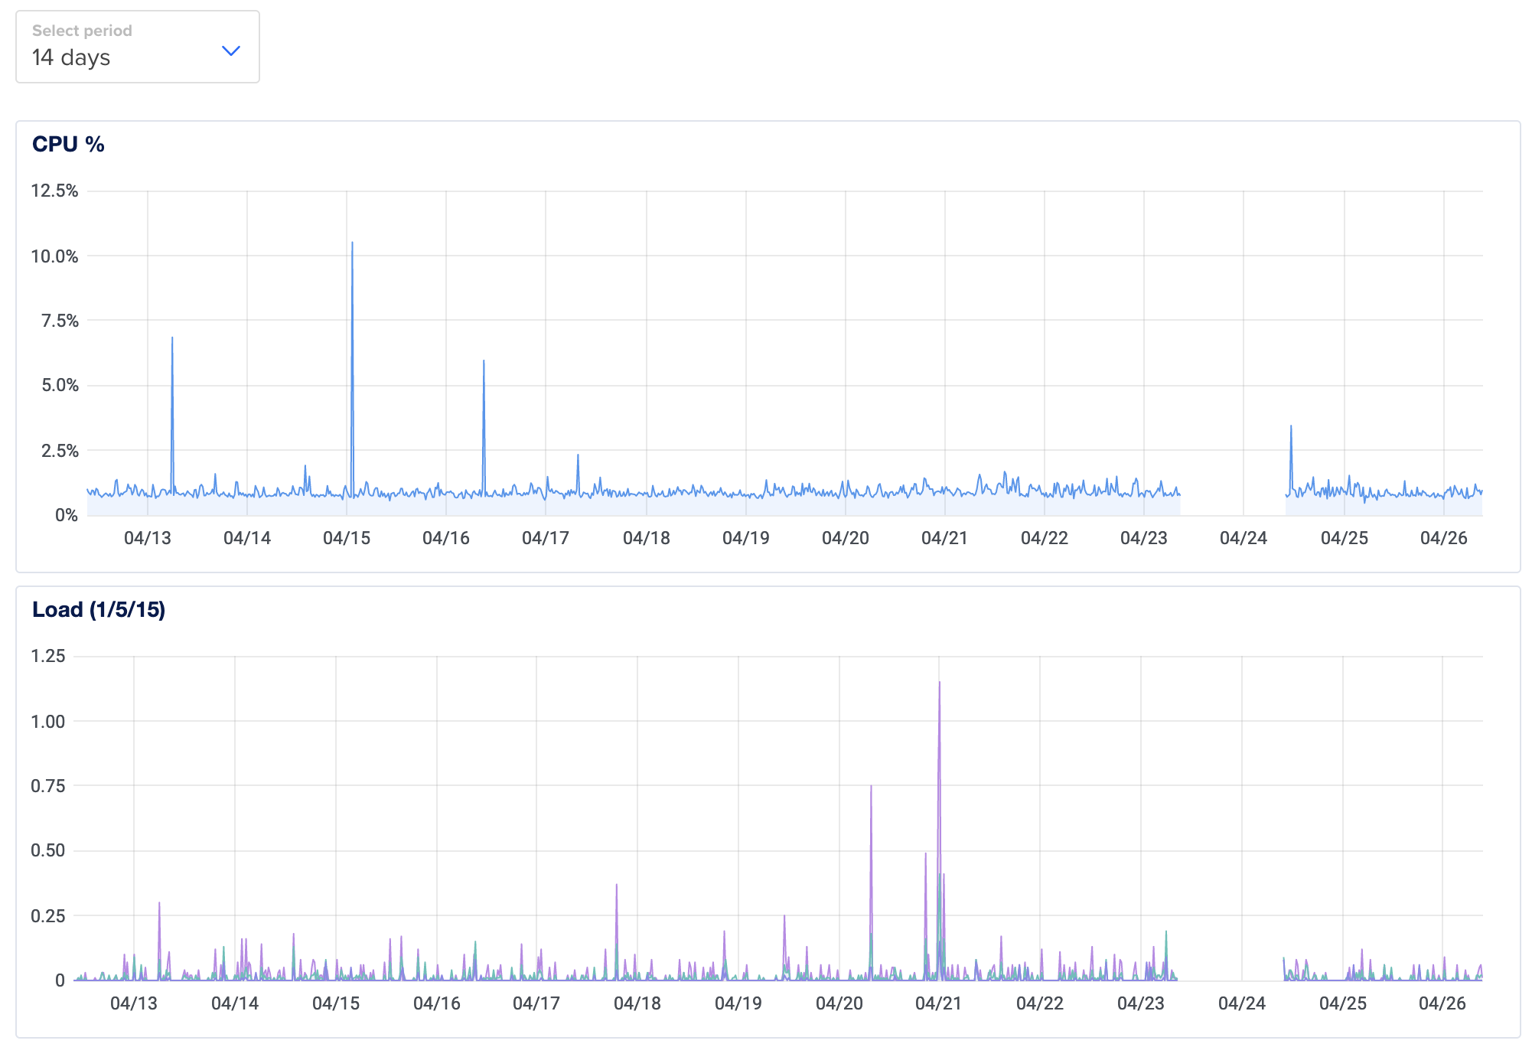1532x1047 pixels.
Task: Click the 04/24 date label under CPU chart
Action: pos(1244,538)
